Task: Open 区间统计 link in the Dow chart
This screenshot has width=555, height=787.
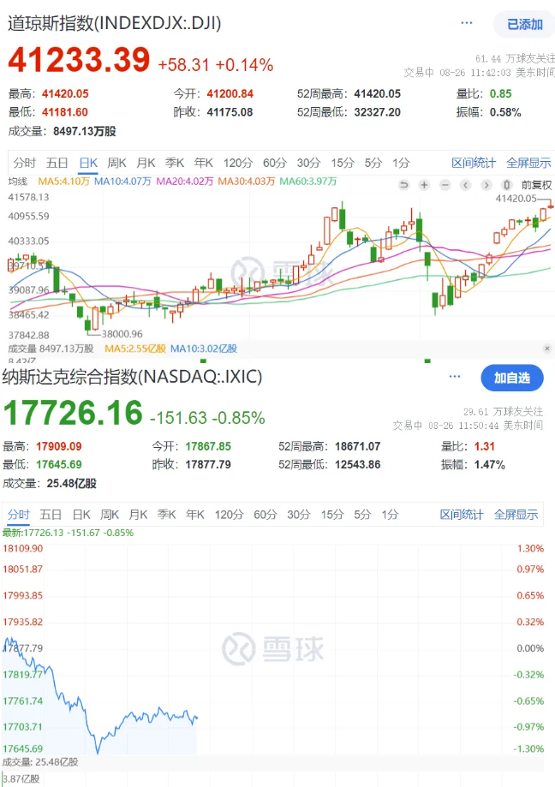Action: click(x=473, y=163)
